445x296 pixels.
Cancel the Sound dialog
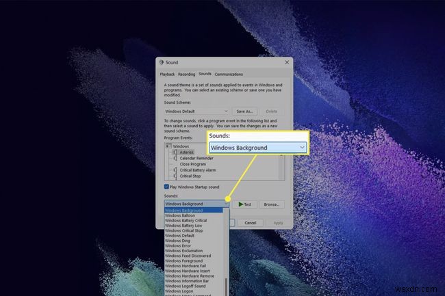(251, 223)
